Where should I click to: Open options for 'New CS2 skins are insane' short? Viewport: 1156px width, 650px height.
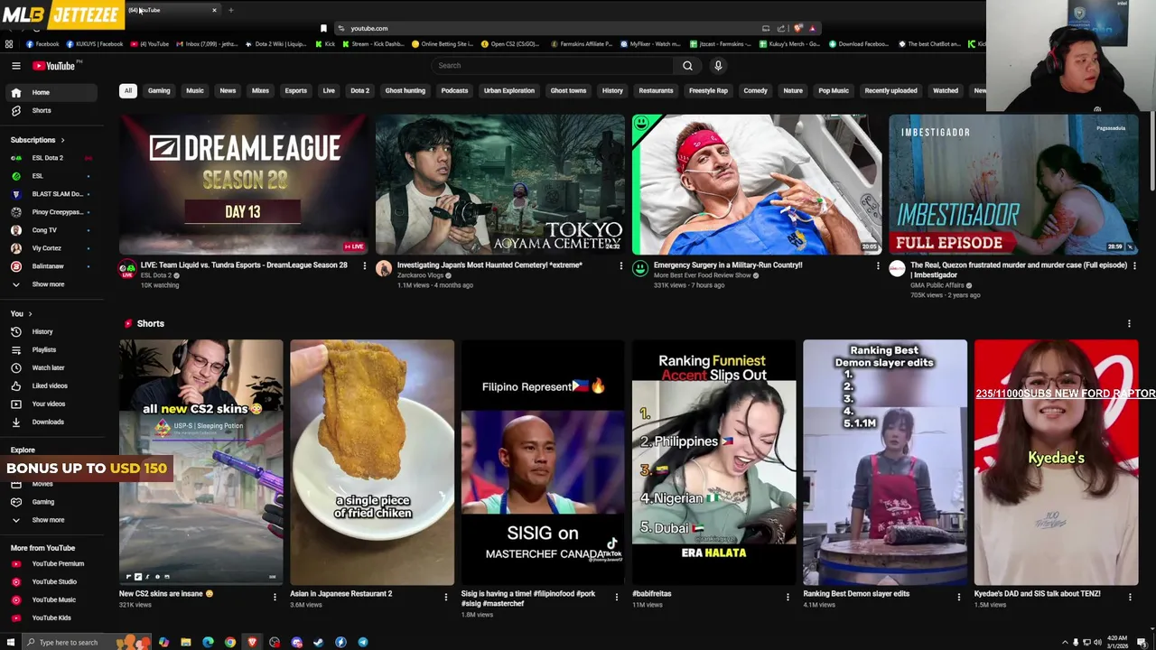click(275, 597)
